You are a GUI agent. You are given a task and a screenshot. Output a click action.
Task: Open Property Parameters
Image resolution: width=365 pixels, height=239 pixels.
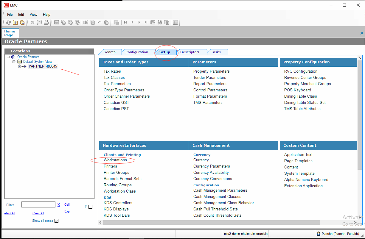coord(212,71)
